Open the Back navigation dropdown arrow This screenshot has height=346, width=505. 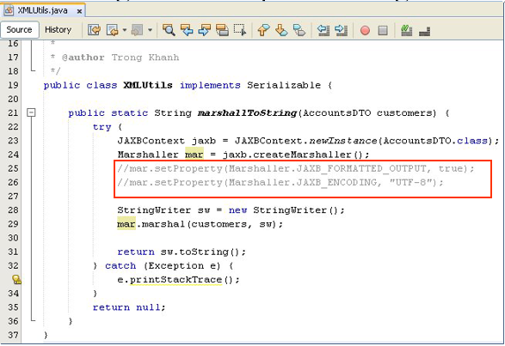click(x=125, y=30)
